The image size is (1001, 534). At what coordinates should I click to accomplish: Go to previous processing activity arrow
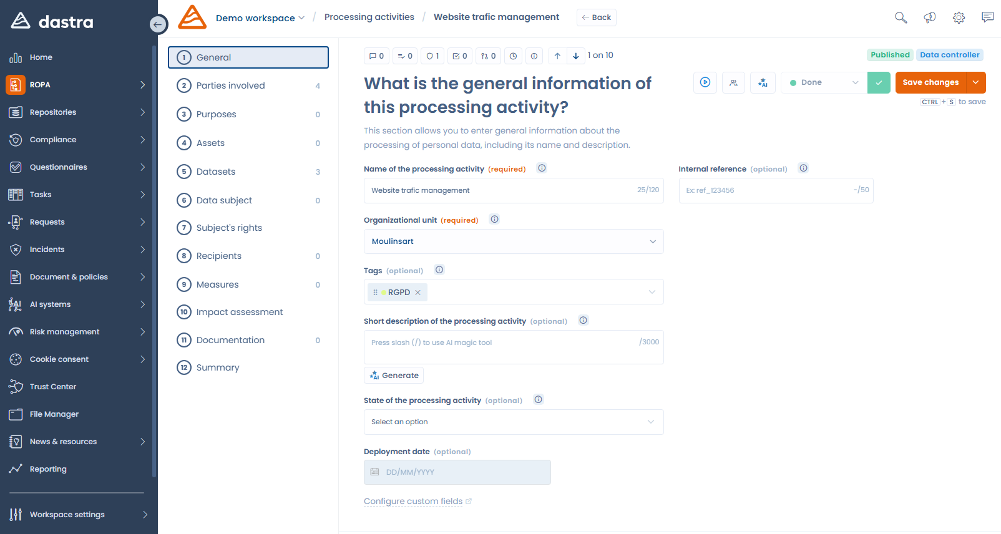point(557,56)
